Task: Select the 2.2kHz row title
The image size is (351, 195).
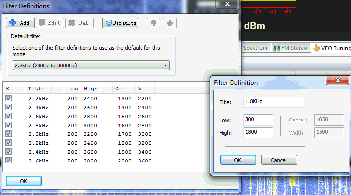Action: [x=39, y=98]
